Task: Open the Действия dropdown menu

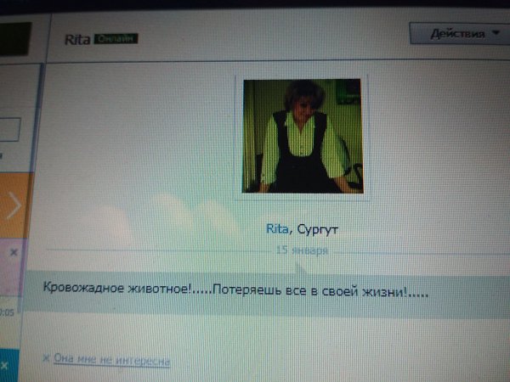Action: [x=460, y=33]
